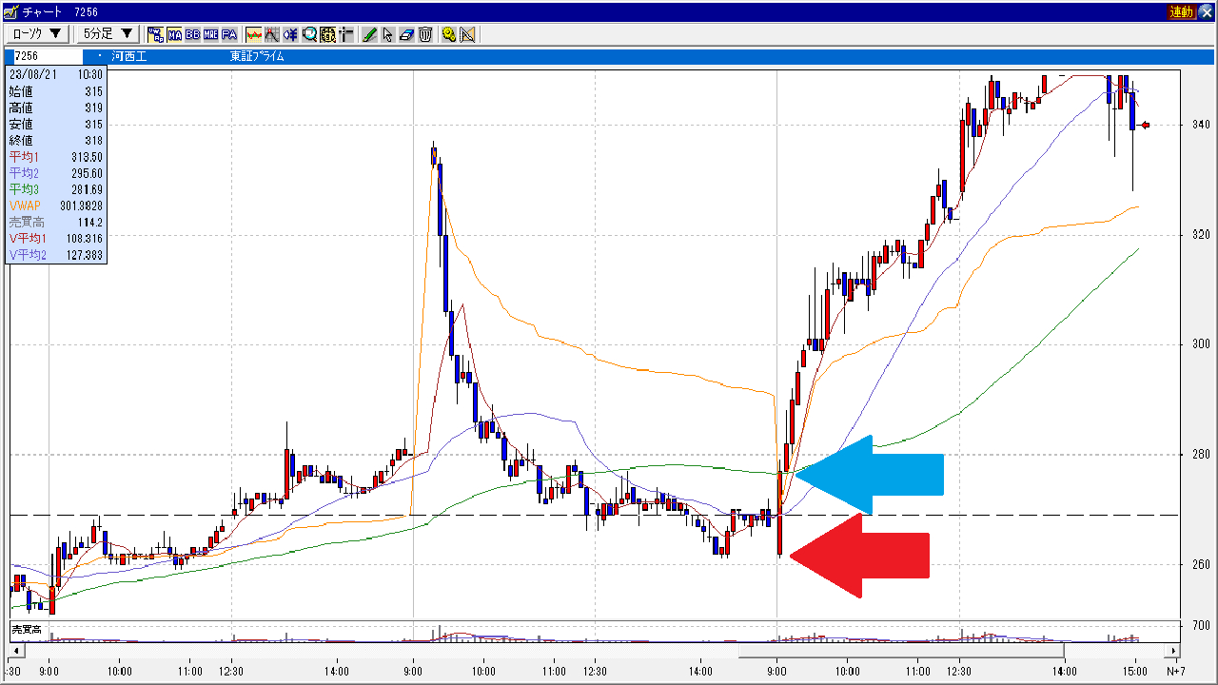Click the 高値 high price row

(57, 108)
